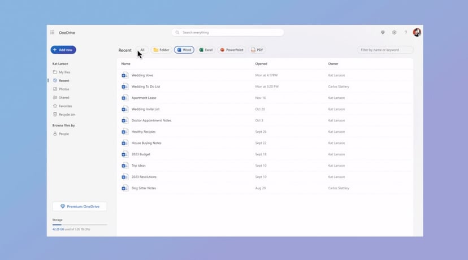Open the 2023 Budget file name

coord(141,154)
